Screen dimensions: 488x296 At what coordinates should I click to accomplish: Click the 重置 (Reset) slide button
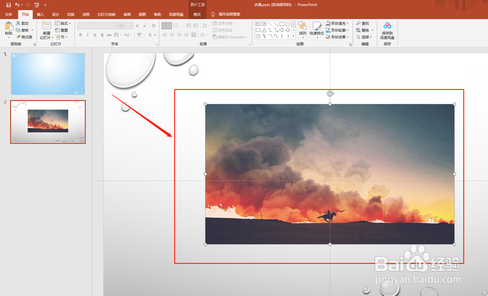click(62, 30)
